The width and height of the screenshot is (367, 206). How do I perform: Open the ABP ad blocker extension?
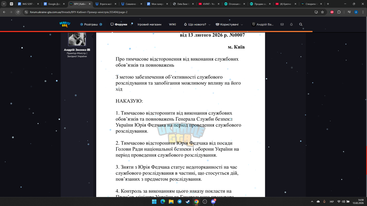[332, 12]
